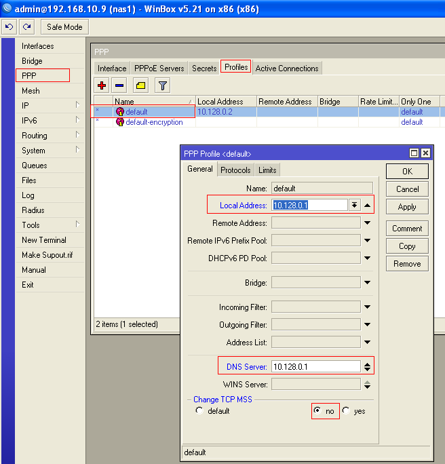Expand the Remote Address field arrow
The width and height of the screenshot is (445, 464).
point(367,223)
